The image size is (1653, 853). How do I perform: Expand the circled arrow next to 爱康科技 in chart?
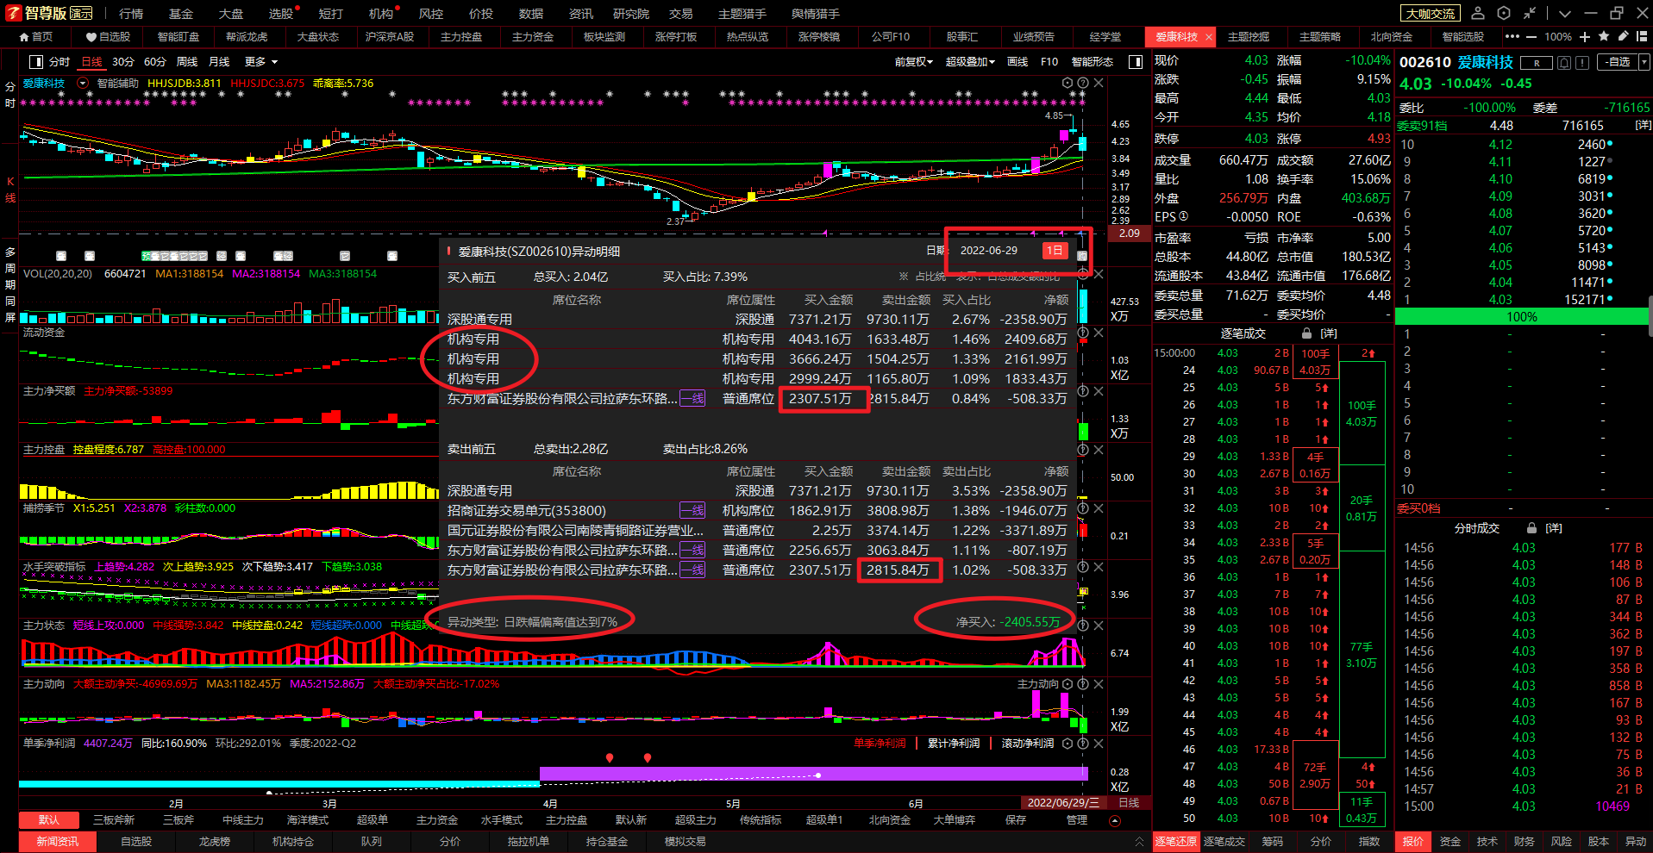[x=83, y=84]
